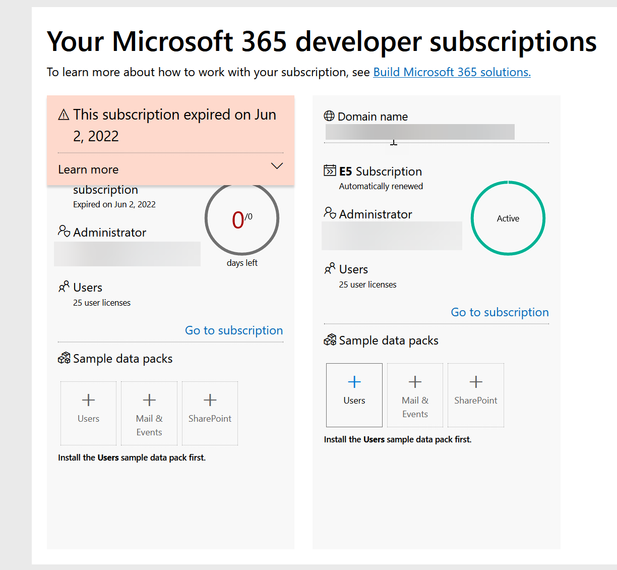The width and height of the screenshot is (617, 570).
Task: Click Go to subscription on the E5 card
Action: point(500,312)
